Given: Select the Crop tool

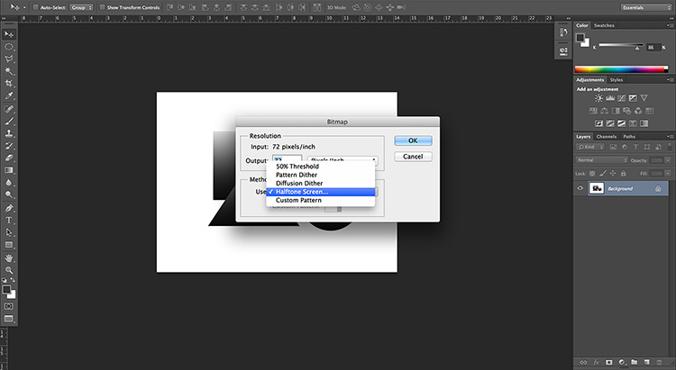Looking at the screenshot, I should click(9, 84).
